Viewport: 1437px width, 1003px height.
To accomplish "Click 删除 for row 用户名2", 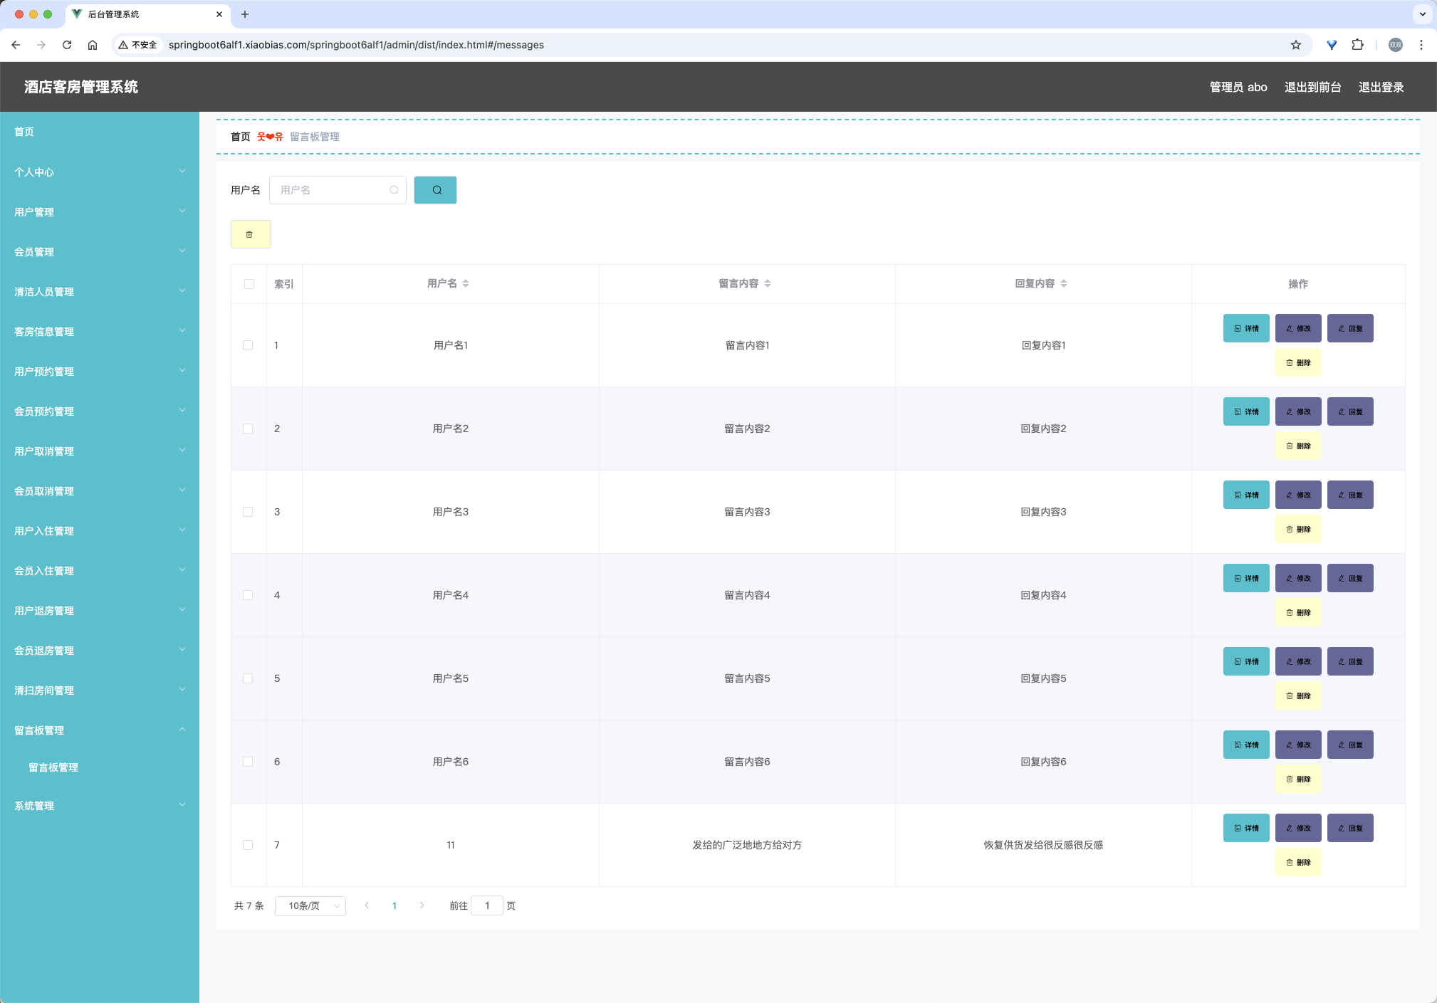I will [x=1298, y=446].
